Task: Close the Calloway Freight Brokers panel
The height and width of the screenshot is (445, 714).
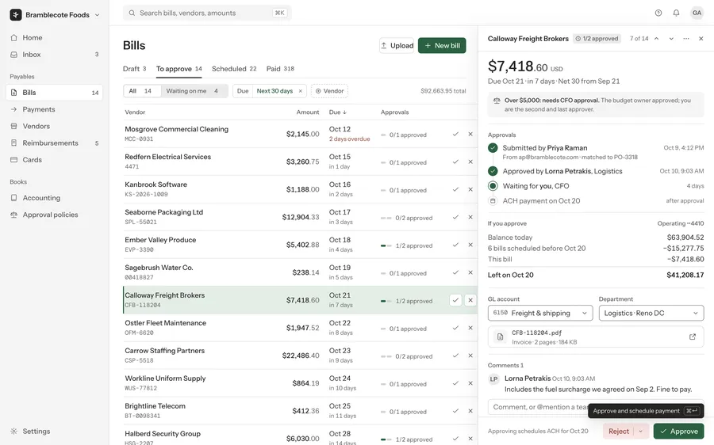Action: click(701, 39)
